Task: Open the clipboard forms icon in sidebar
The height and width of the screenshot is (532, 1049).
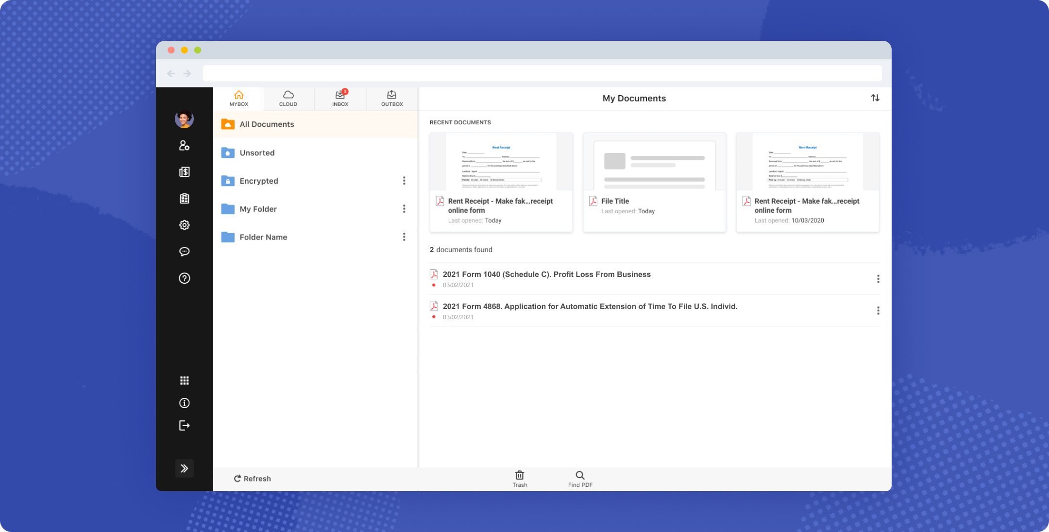Action: pos(184,199)
